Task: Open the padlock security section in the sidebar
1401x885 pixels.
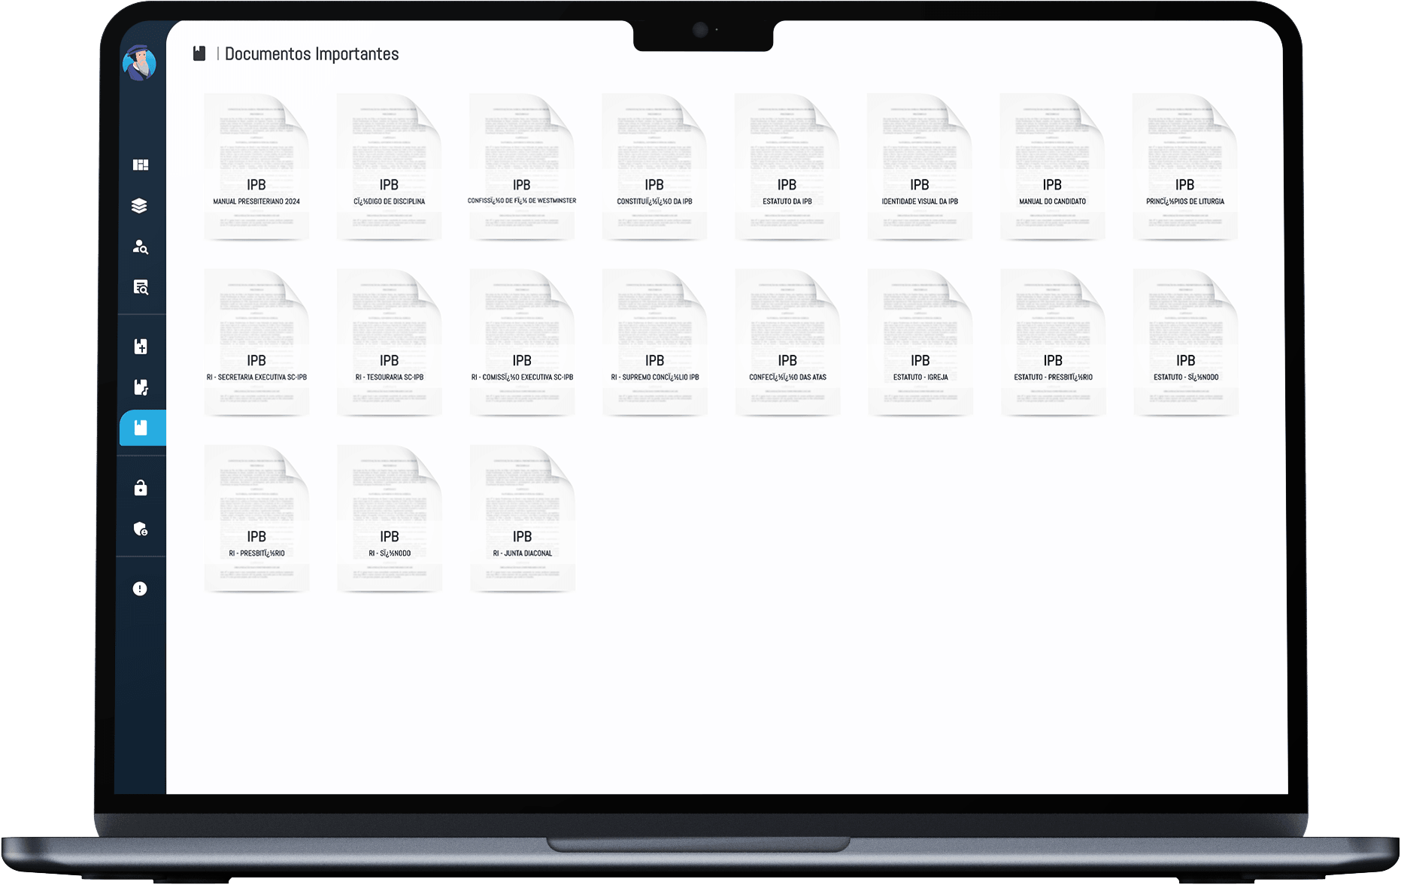Action: [x=141, y=488]
